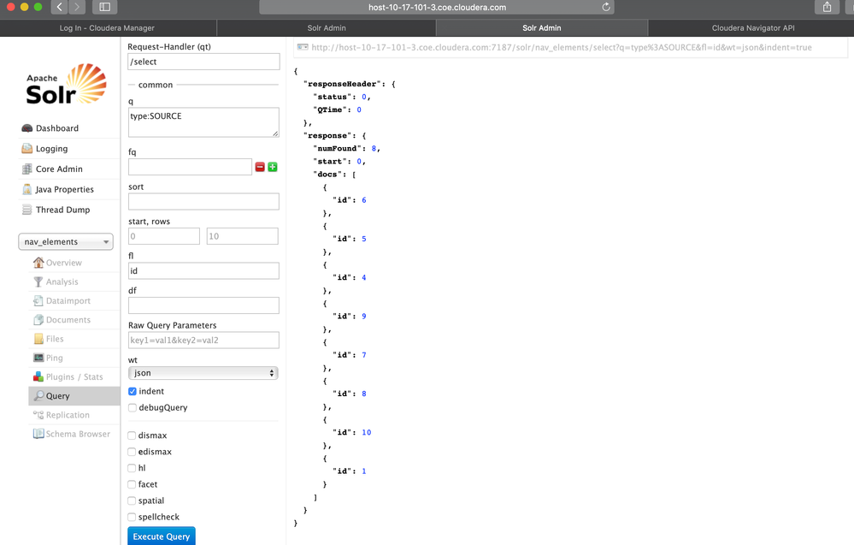This screenshot has width=854, height=545.
Task: Click the Replication icon
Action: pyautogui.click(x=38, y=415)
